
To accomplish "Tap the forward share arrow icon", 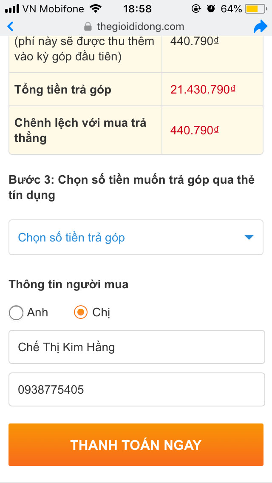I will pyautogui.click(x=261, y=26).
